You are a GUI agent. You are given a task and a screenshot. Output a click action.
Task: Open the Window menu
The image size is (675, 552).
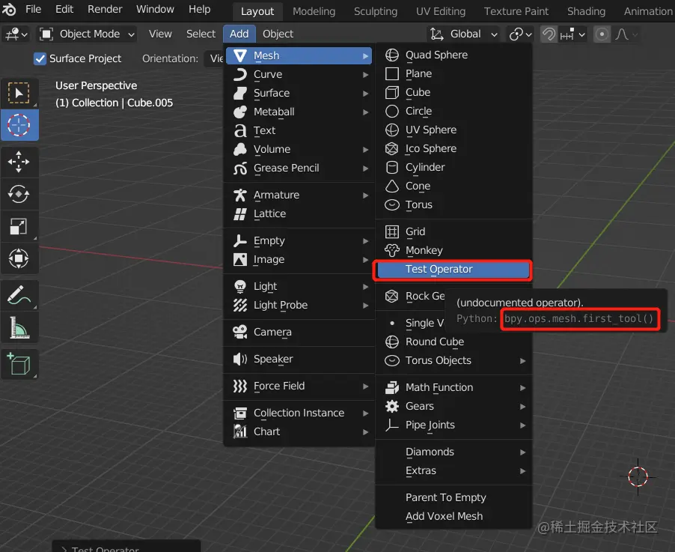pyautogui.click(x=155, y=9)
